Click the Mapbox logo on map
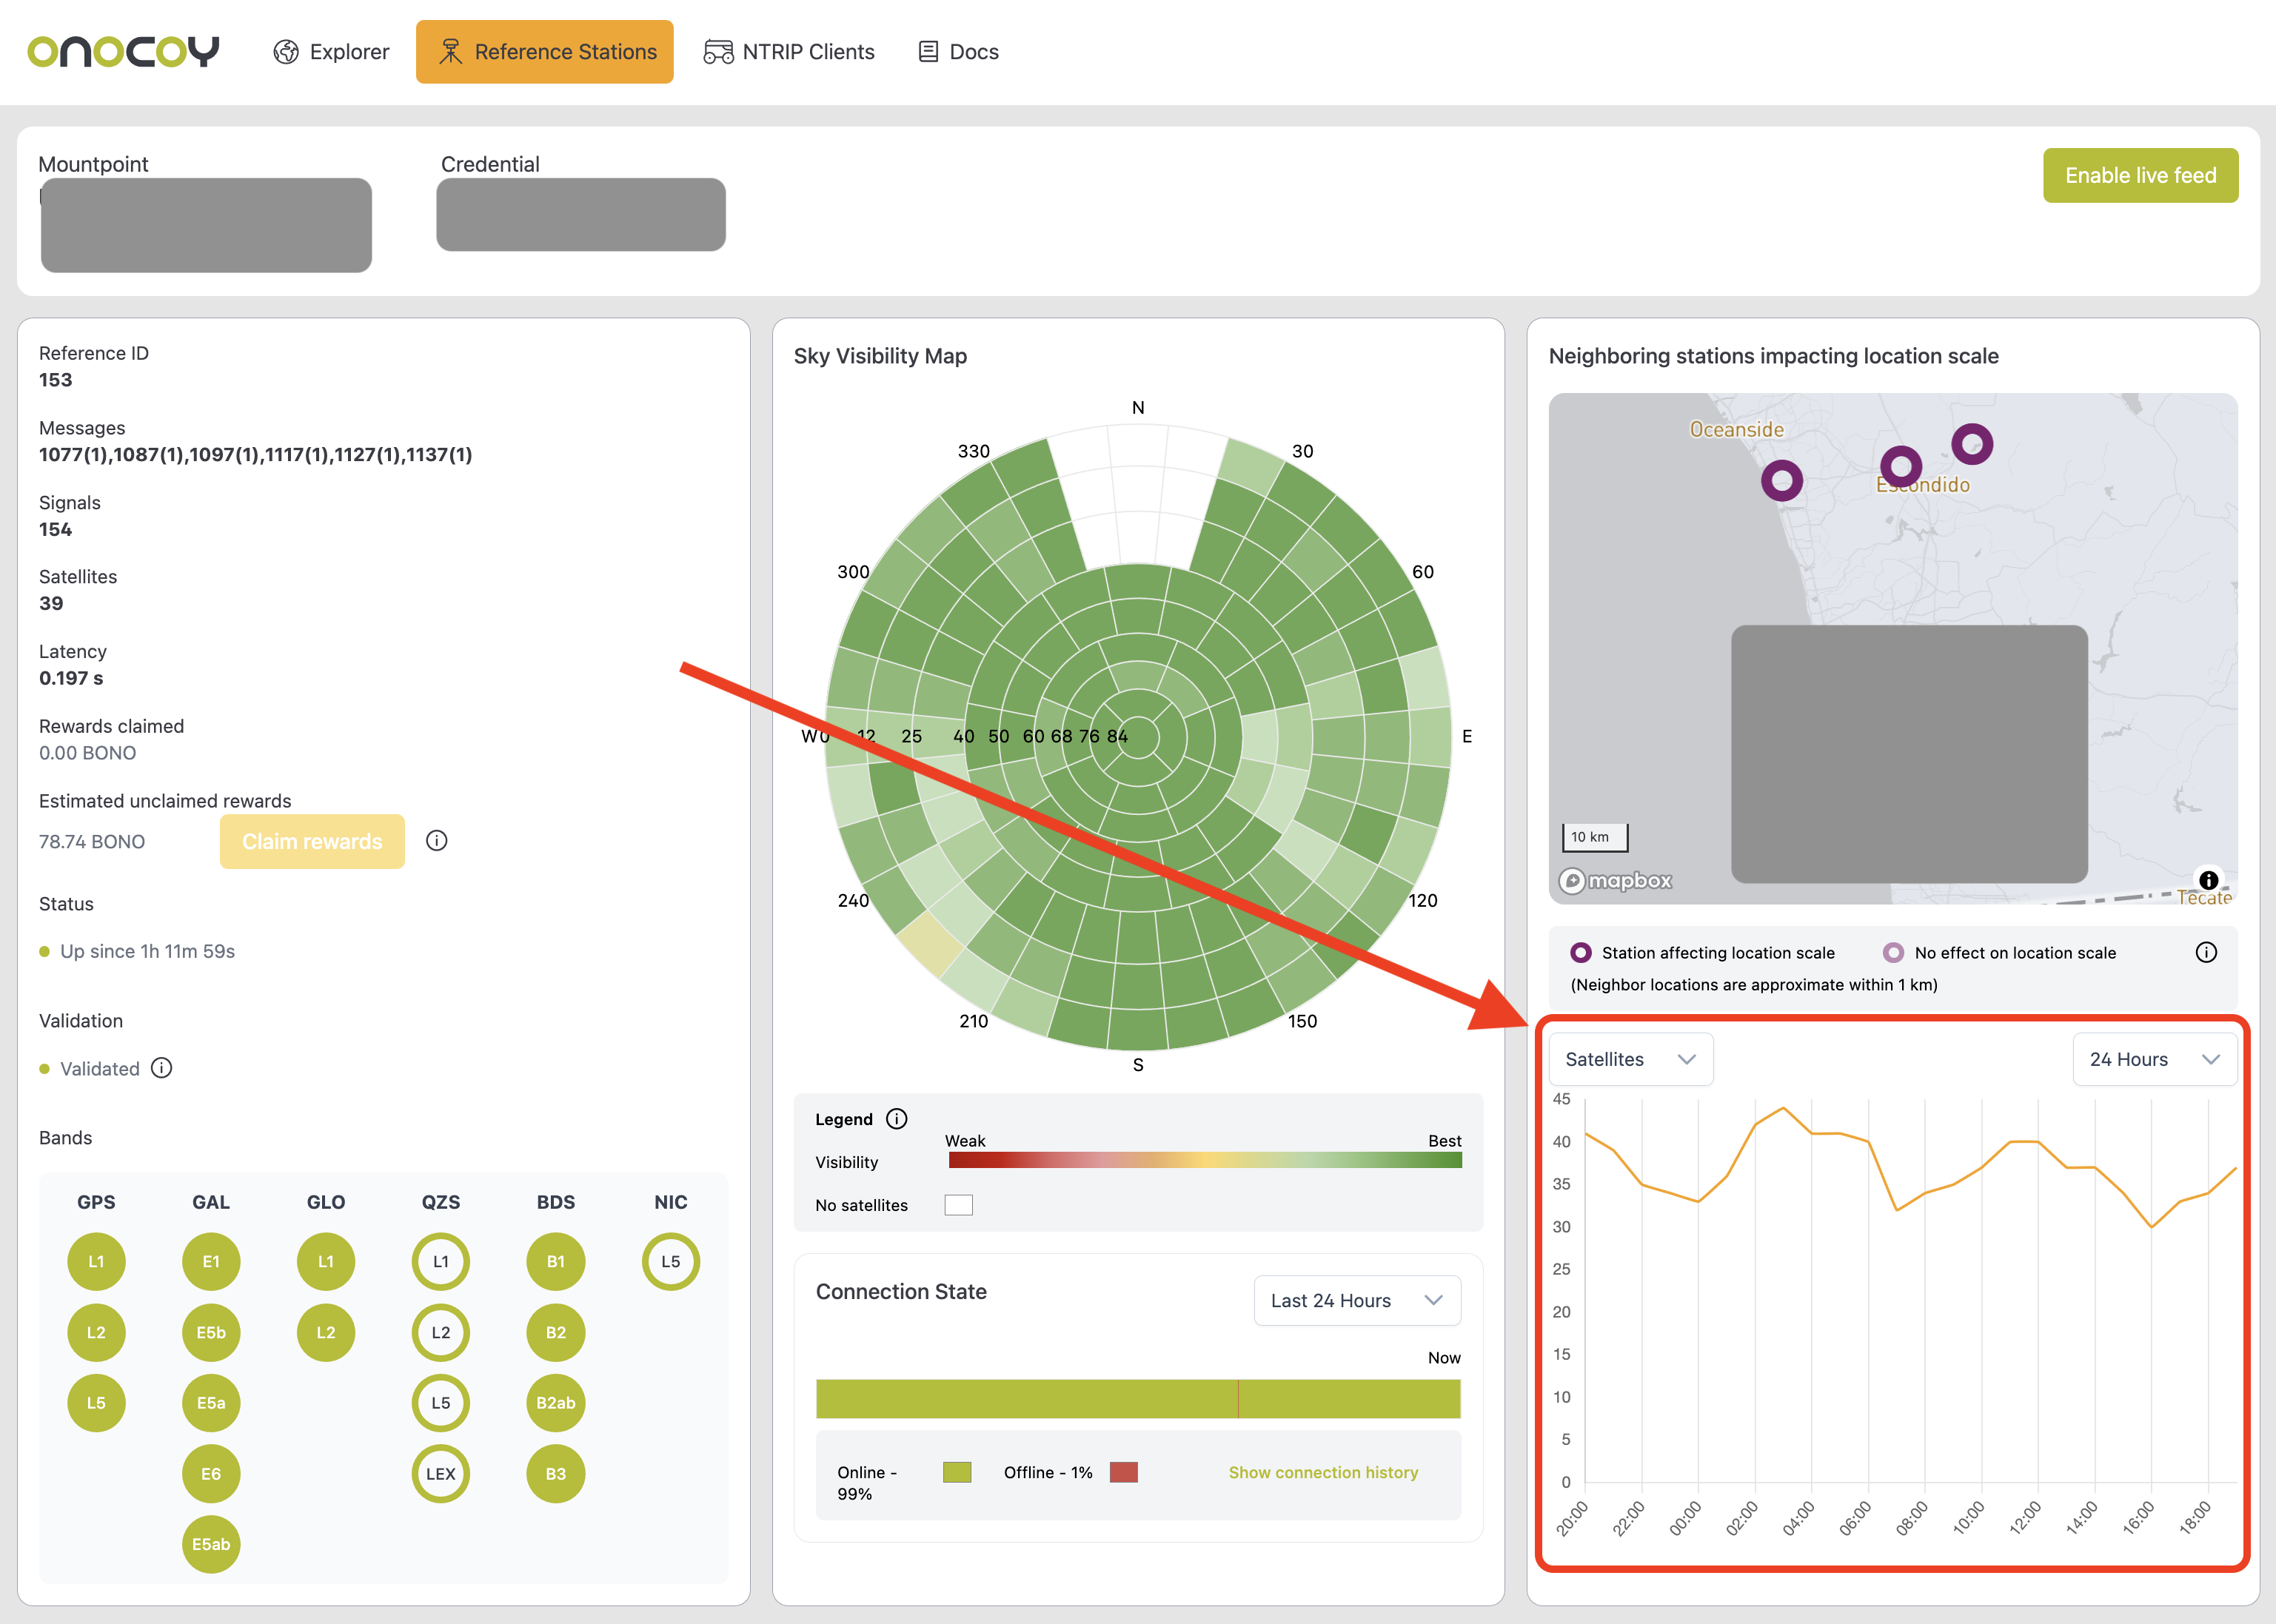Viewport: 2276px width, 1624px height. tap(1616, 881)
